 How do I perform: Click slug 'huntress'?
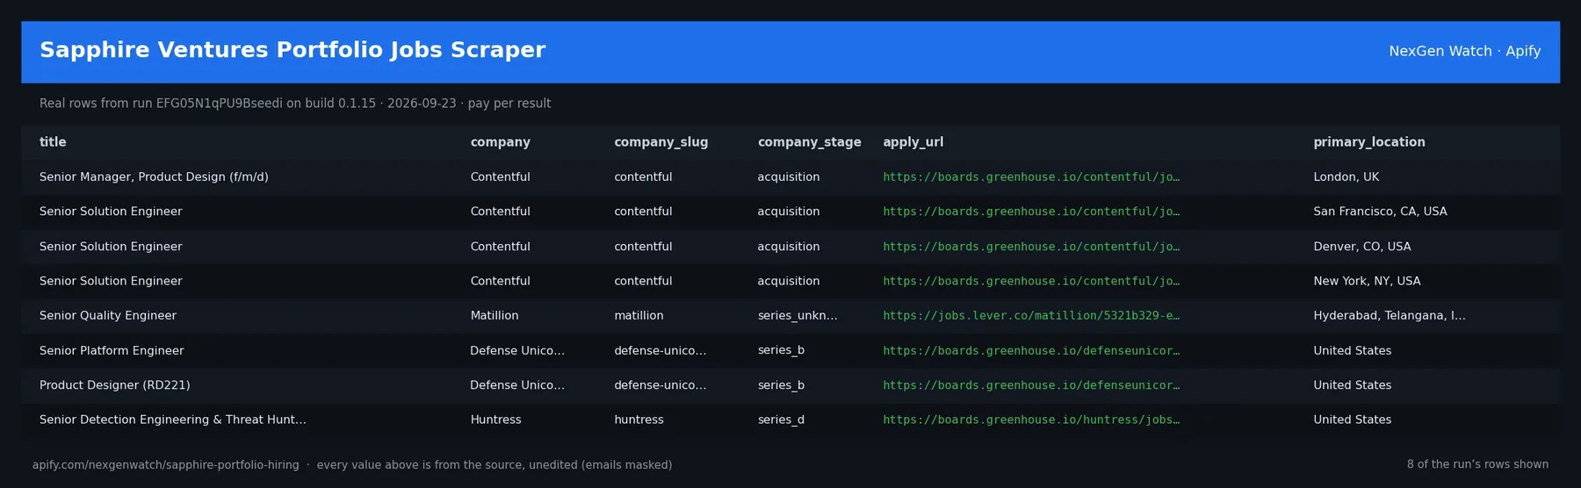[639, 420]
